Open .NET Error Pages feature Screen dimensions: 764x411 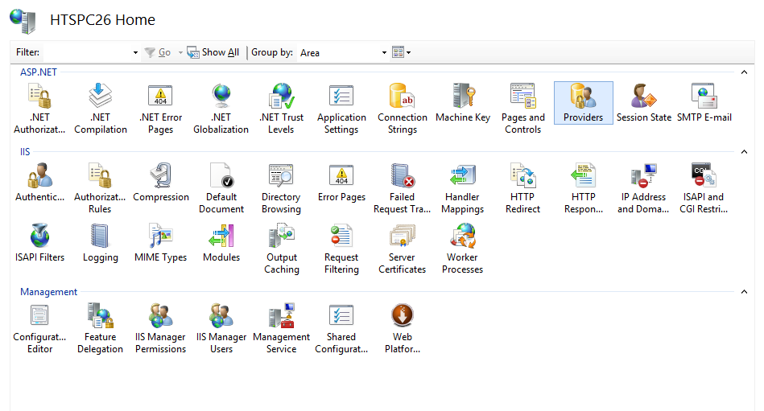point(160,109)
